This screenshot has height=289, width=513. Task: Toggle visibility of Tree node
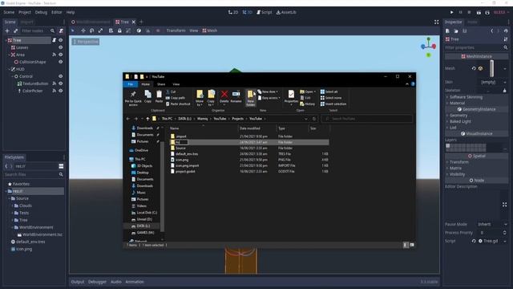[61, 40]
